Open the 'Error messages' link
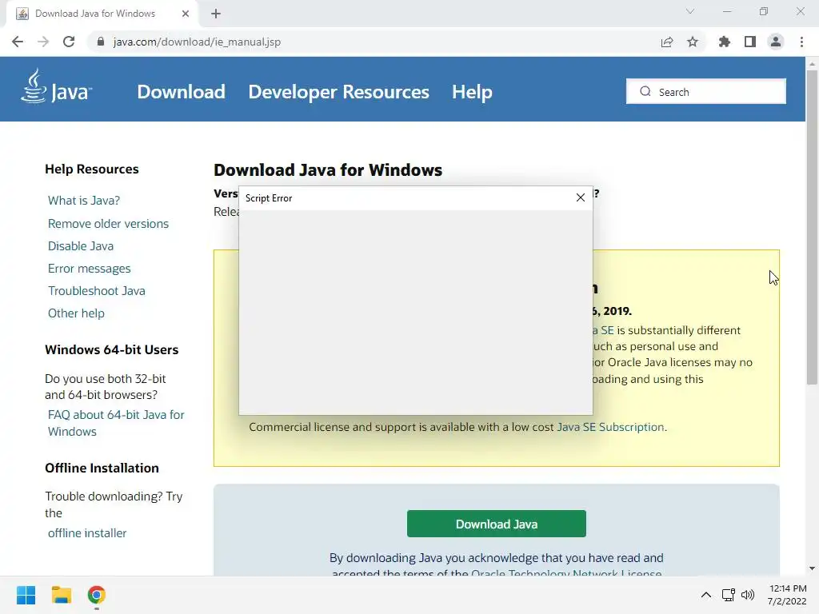 click(x=90, y=269)
